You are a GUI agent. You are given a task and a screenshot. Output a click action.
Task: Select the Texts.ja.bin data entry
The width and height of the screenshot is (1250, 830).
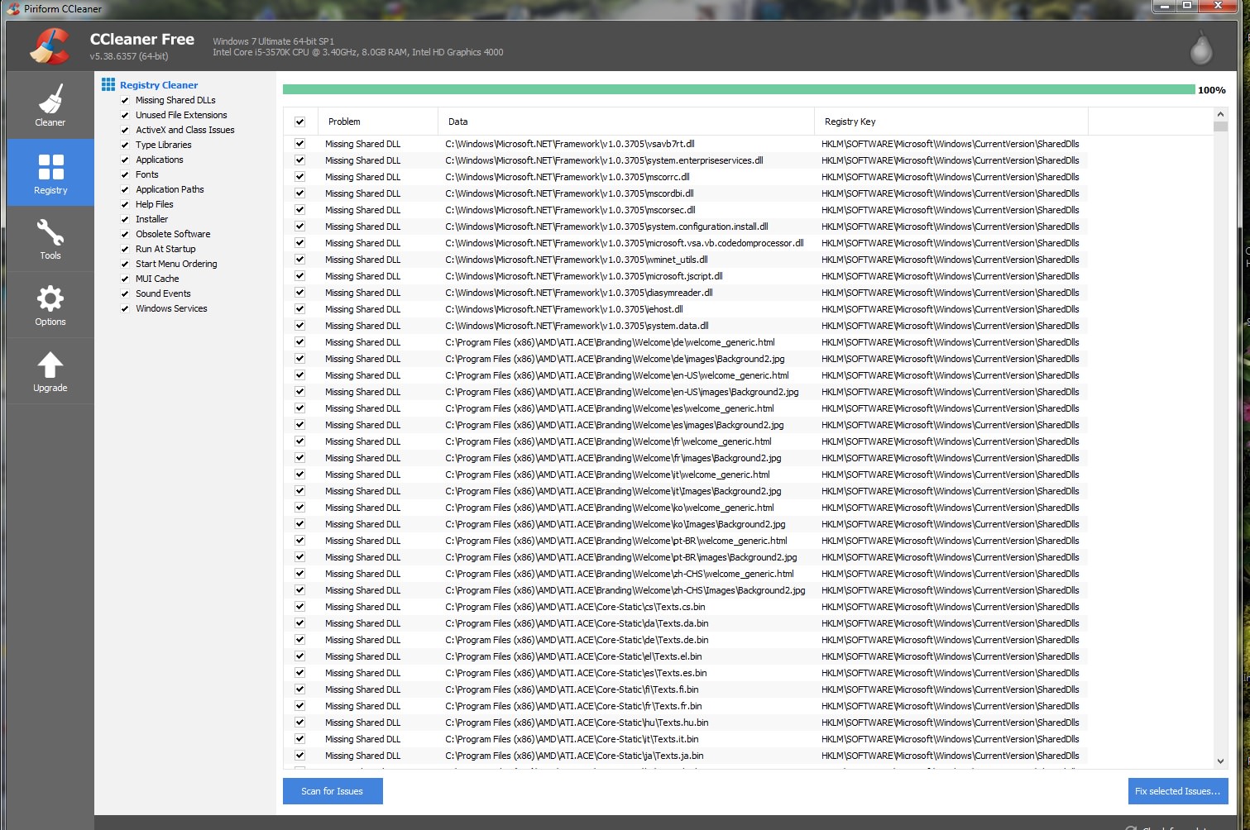(x=574, y=756)
